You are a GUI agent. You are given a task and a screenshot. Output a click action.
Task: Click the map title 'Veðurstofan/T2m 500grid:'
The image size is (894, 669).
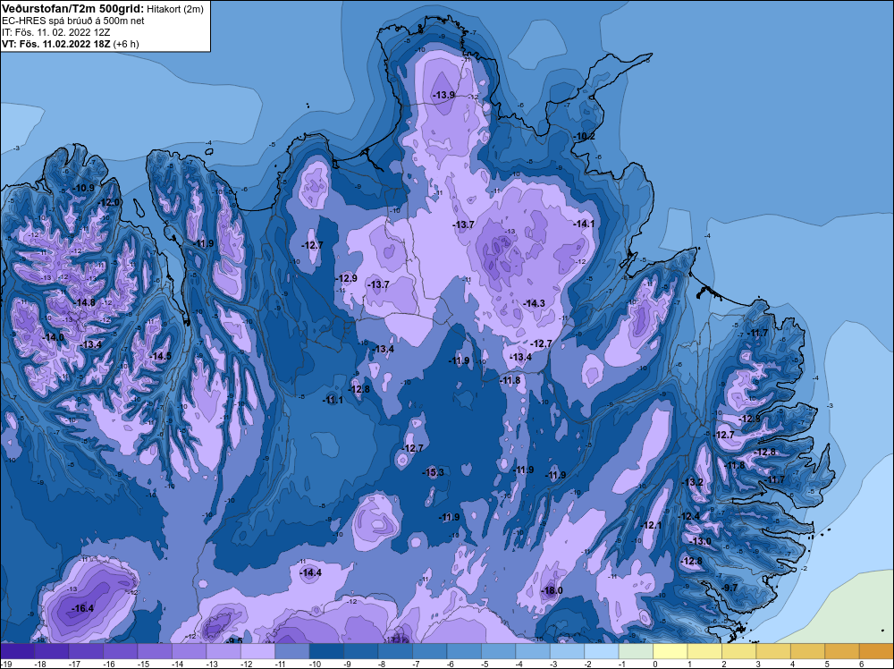73,9
